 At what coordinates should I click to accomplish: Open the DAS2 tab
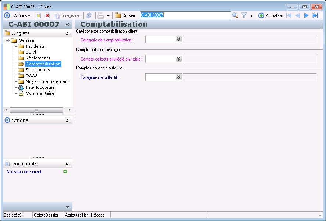[x=31, y=76]
